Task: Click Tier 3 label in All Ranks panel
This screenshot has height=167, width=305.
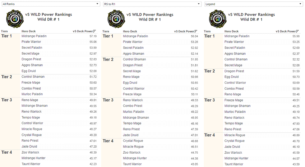Action: [7, 100]
